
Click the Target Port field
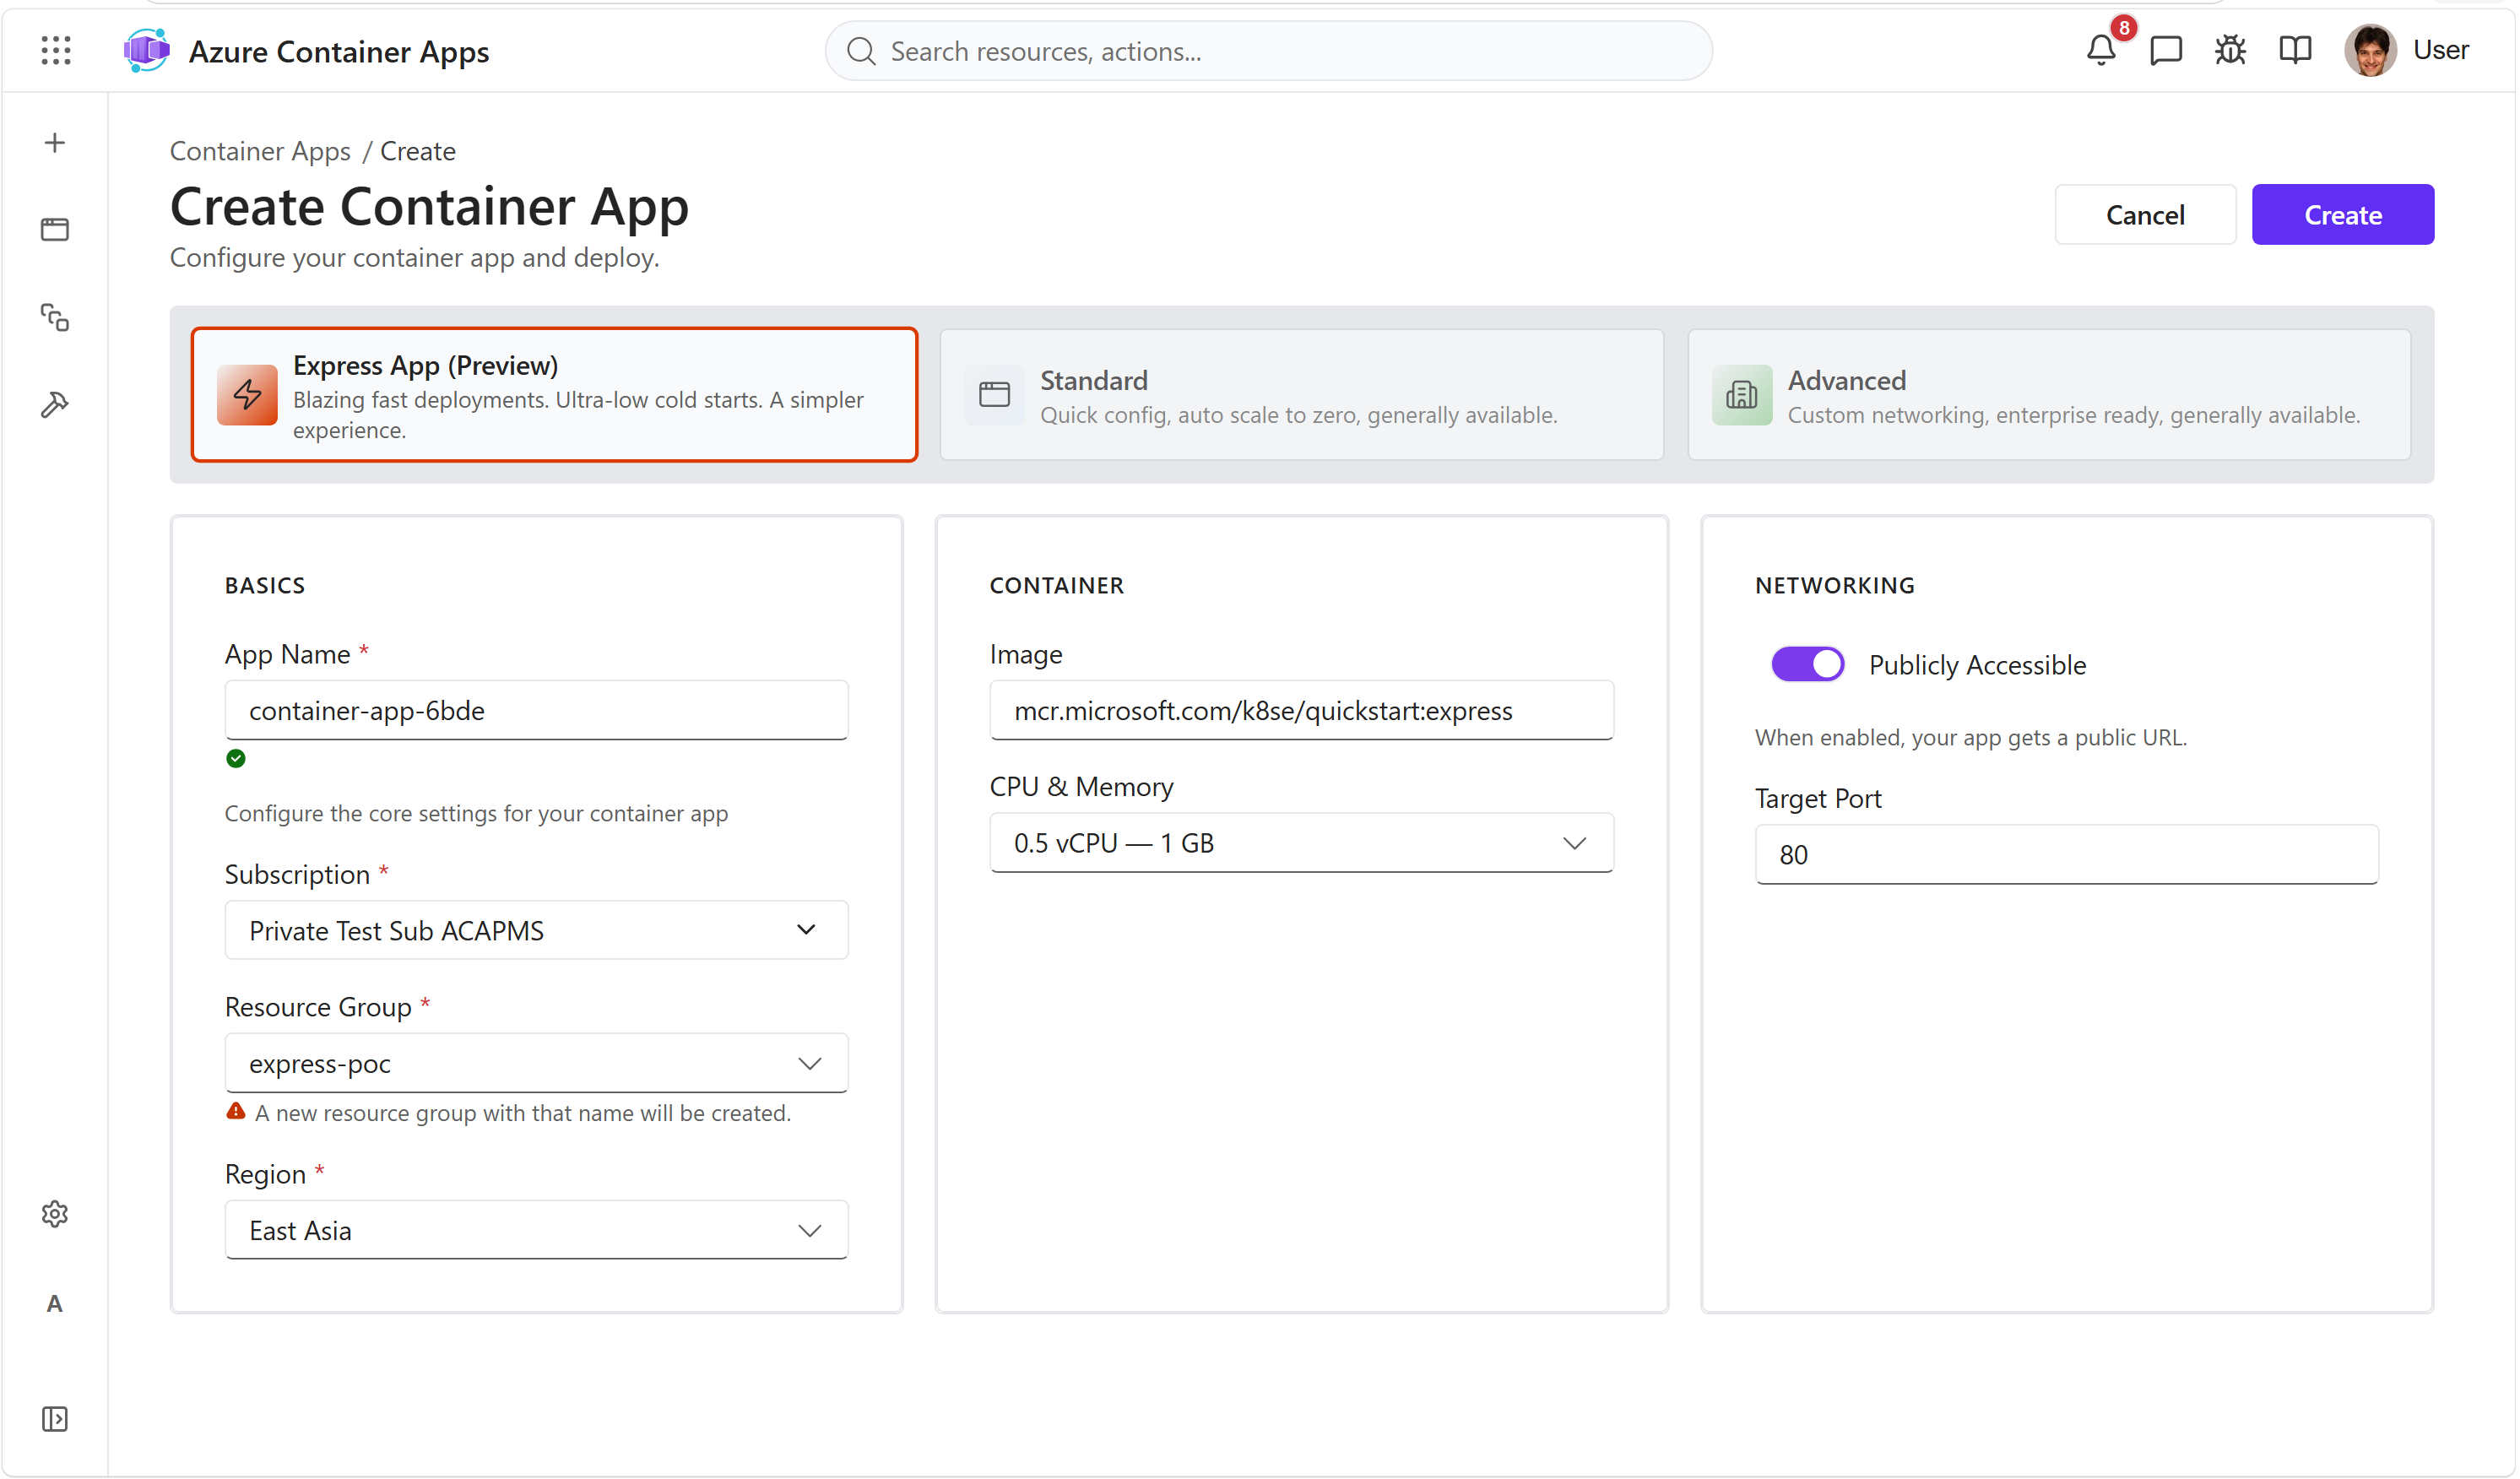(x=2067, y=855)
